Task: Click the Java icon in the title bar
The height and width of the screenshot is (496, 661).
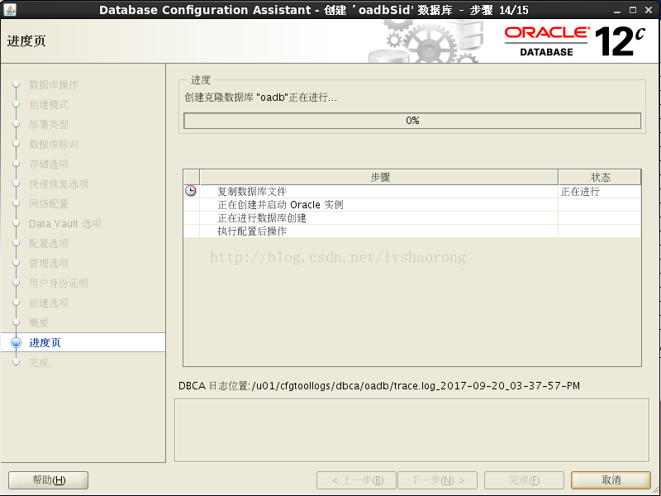Action: click(9, 9)
